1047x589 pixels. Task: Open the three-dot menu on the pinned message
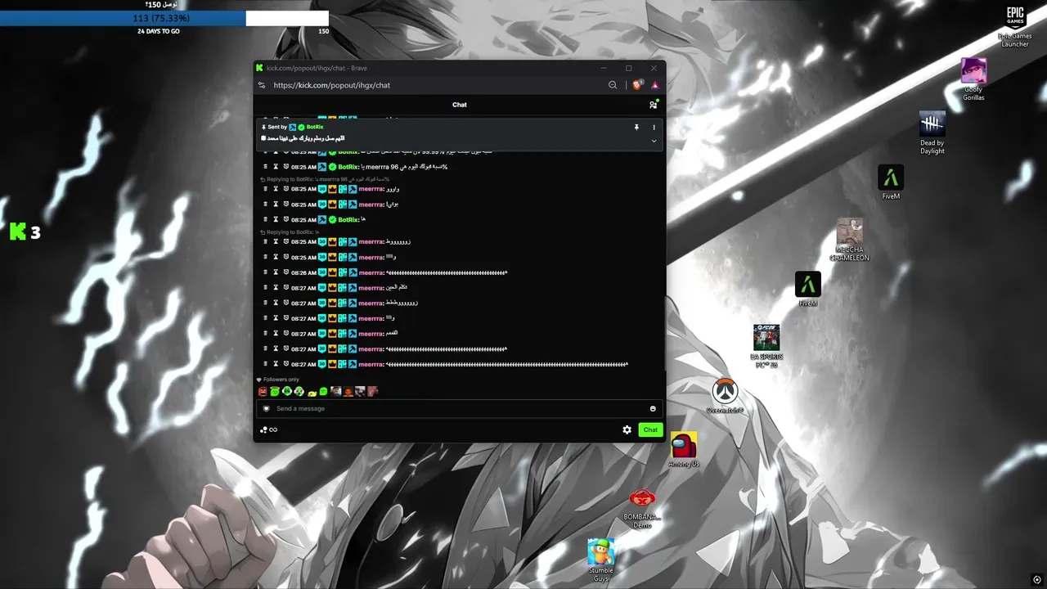tap(654, 128)
